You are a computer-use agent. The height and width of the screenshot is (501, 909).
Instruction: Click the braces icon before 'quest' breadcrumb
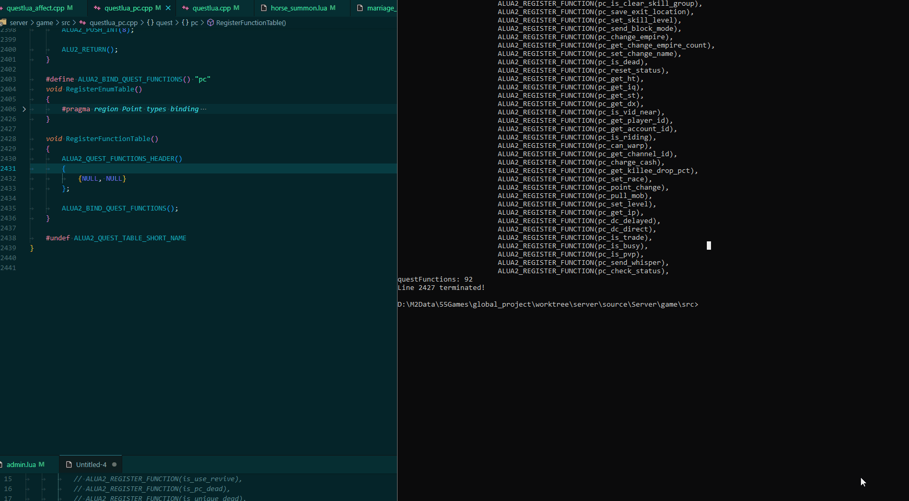[x=150, y=22]
